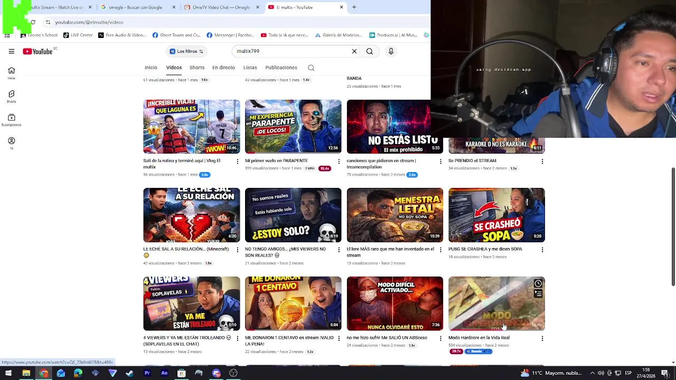Viewport: 676px width, 380px height.
Task: Switch to the En directo tab
Action: (x=223, y=68)
